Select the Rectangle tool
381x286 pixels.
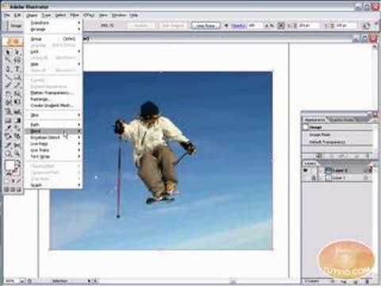coord(17,77)
